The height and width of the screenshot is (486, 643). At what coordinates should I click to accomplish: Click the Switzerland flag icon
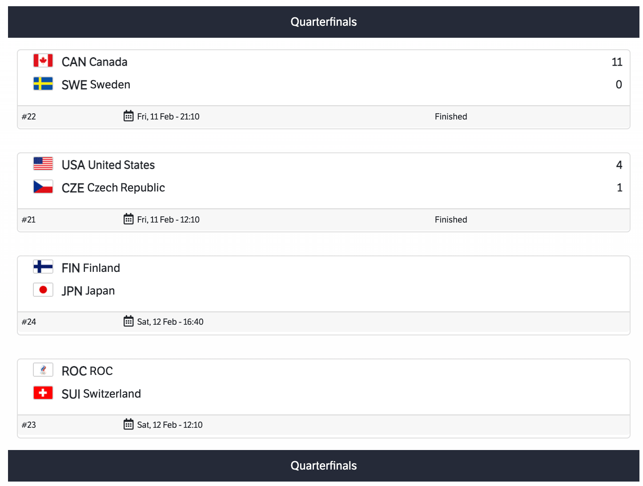(x=43, y=393)
